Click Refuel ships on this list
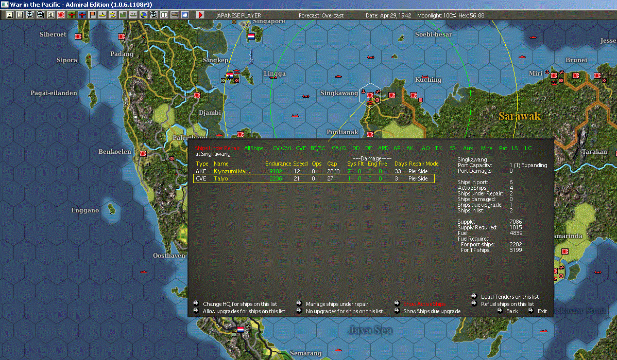 click(x=508, y=304)
